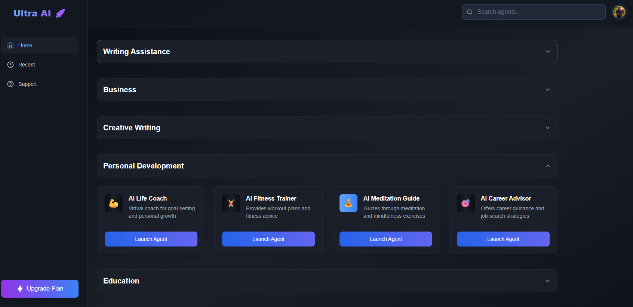The image size is (633, 307).
Task: Launch the AI Meditation Guide agent
Action: click(x=386, y=239)
